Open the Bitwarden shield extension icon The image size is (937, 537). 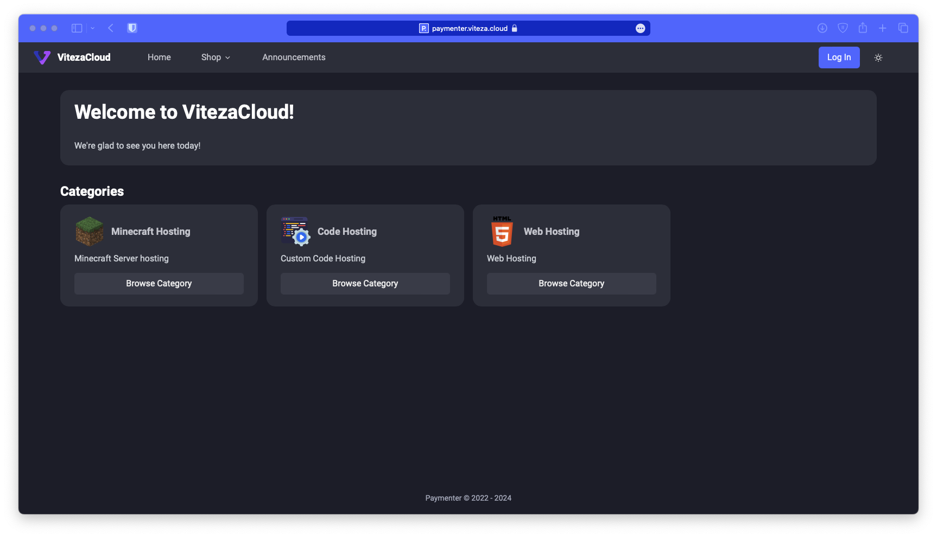point(132,28)
